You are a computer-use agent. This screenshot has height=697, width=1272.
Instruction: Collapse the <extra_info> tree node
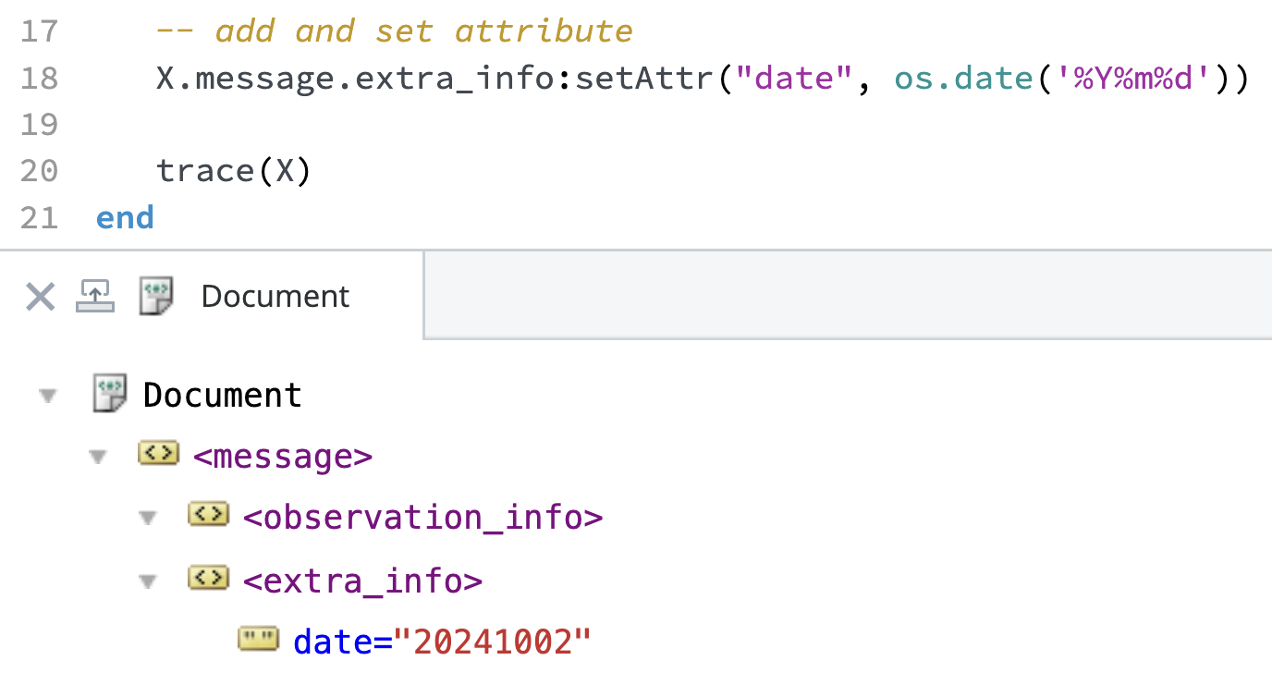click(148, 581)
